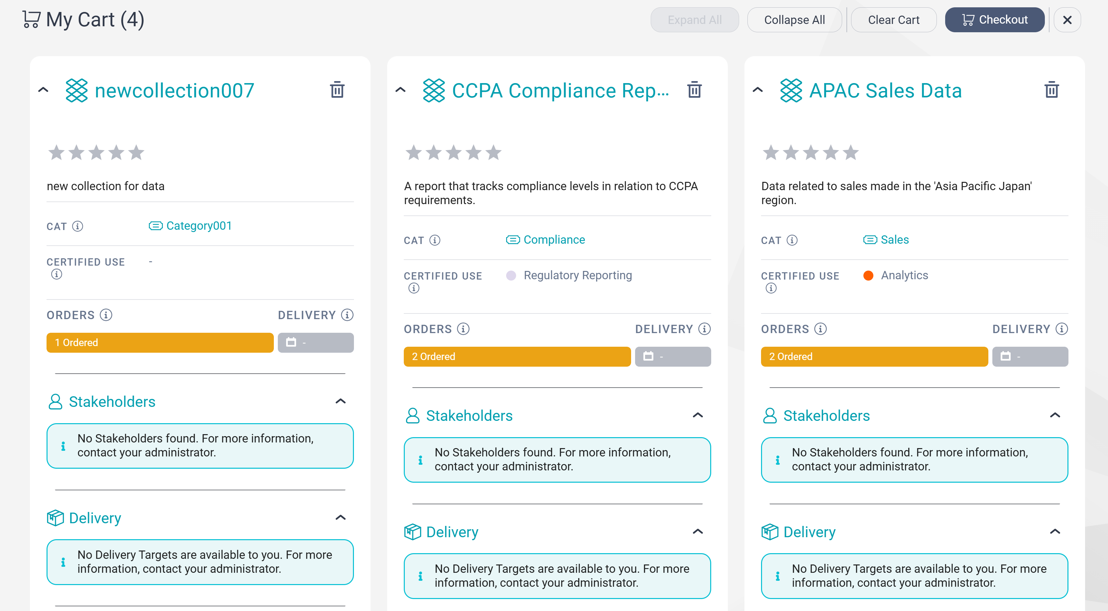
Task: Collapse Stakeholders section in CCPA card
Action: [x=698, y=415]
